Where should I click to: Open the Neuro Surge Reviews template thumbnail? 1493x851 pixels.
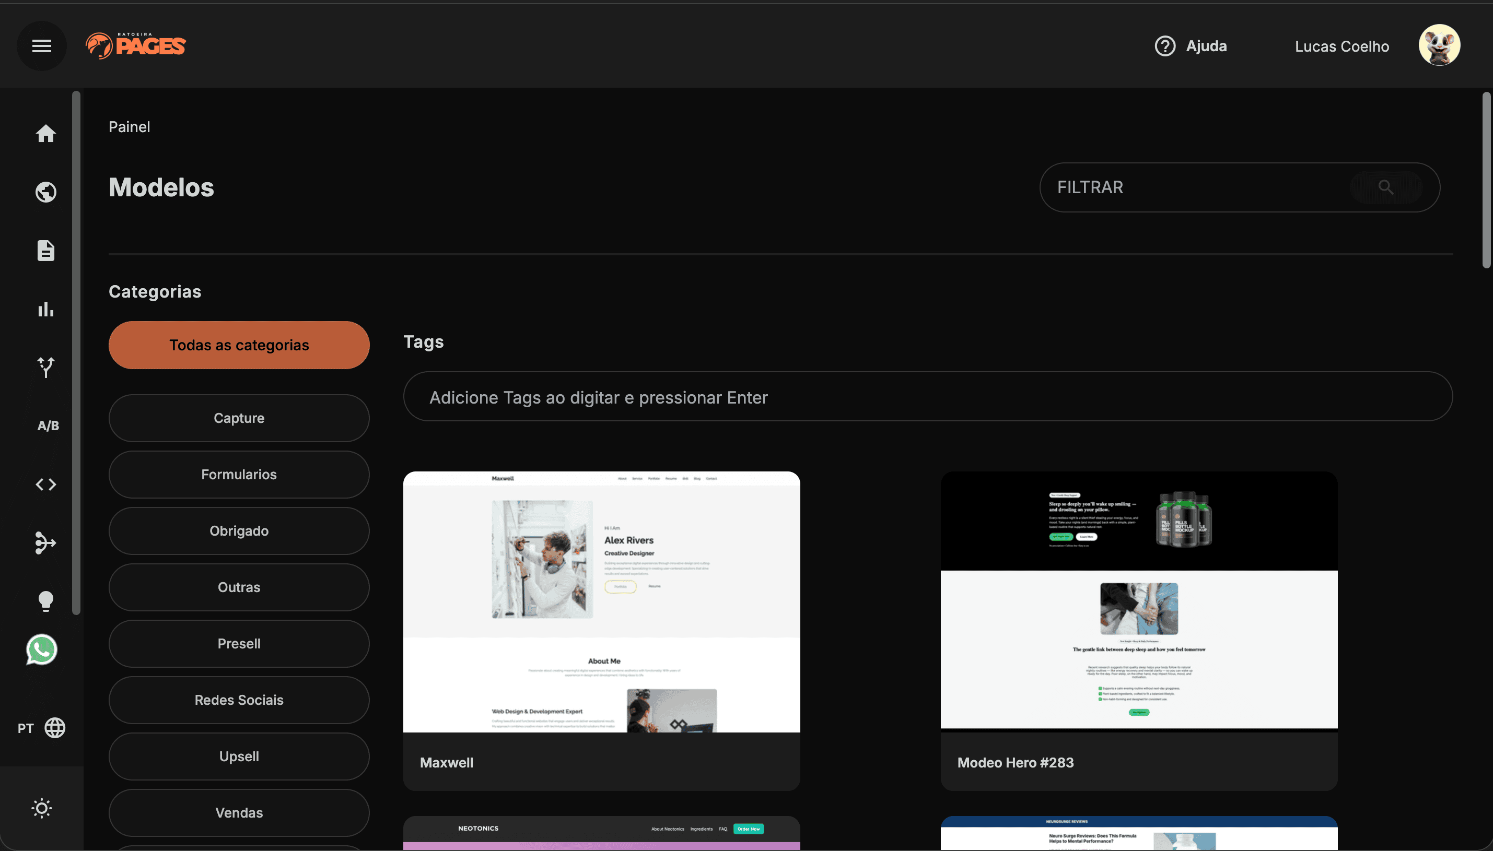point(1139,833)
